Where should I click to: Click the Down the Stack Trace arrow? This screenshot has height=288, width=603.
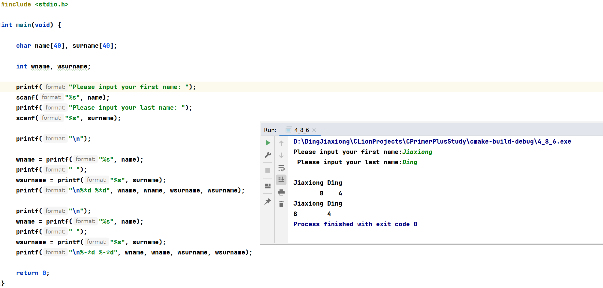tap(281, 155)
